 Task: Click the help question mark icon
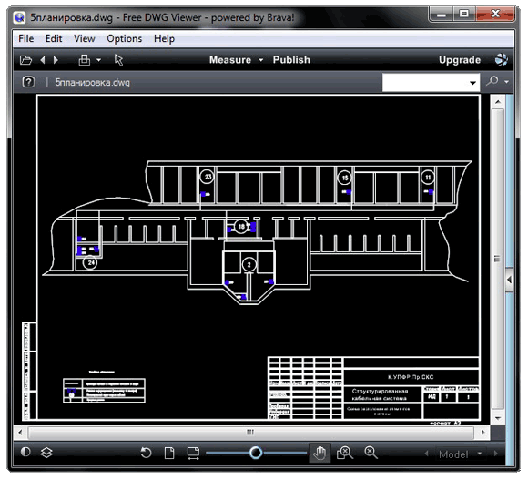coord(28,82)
